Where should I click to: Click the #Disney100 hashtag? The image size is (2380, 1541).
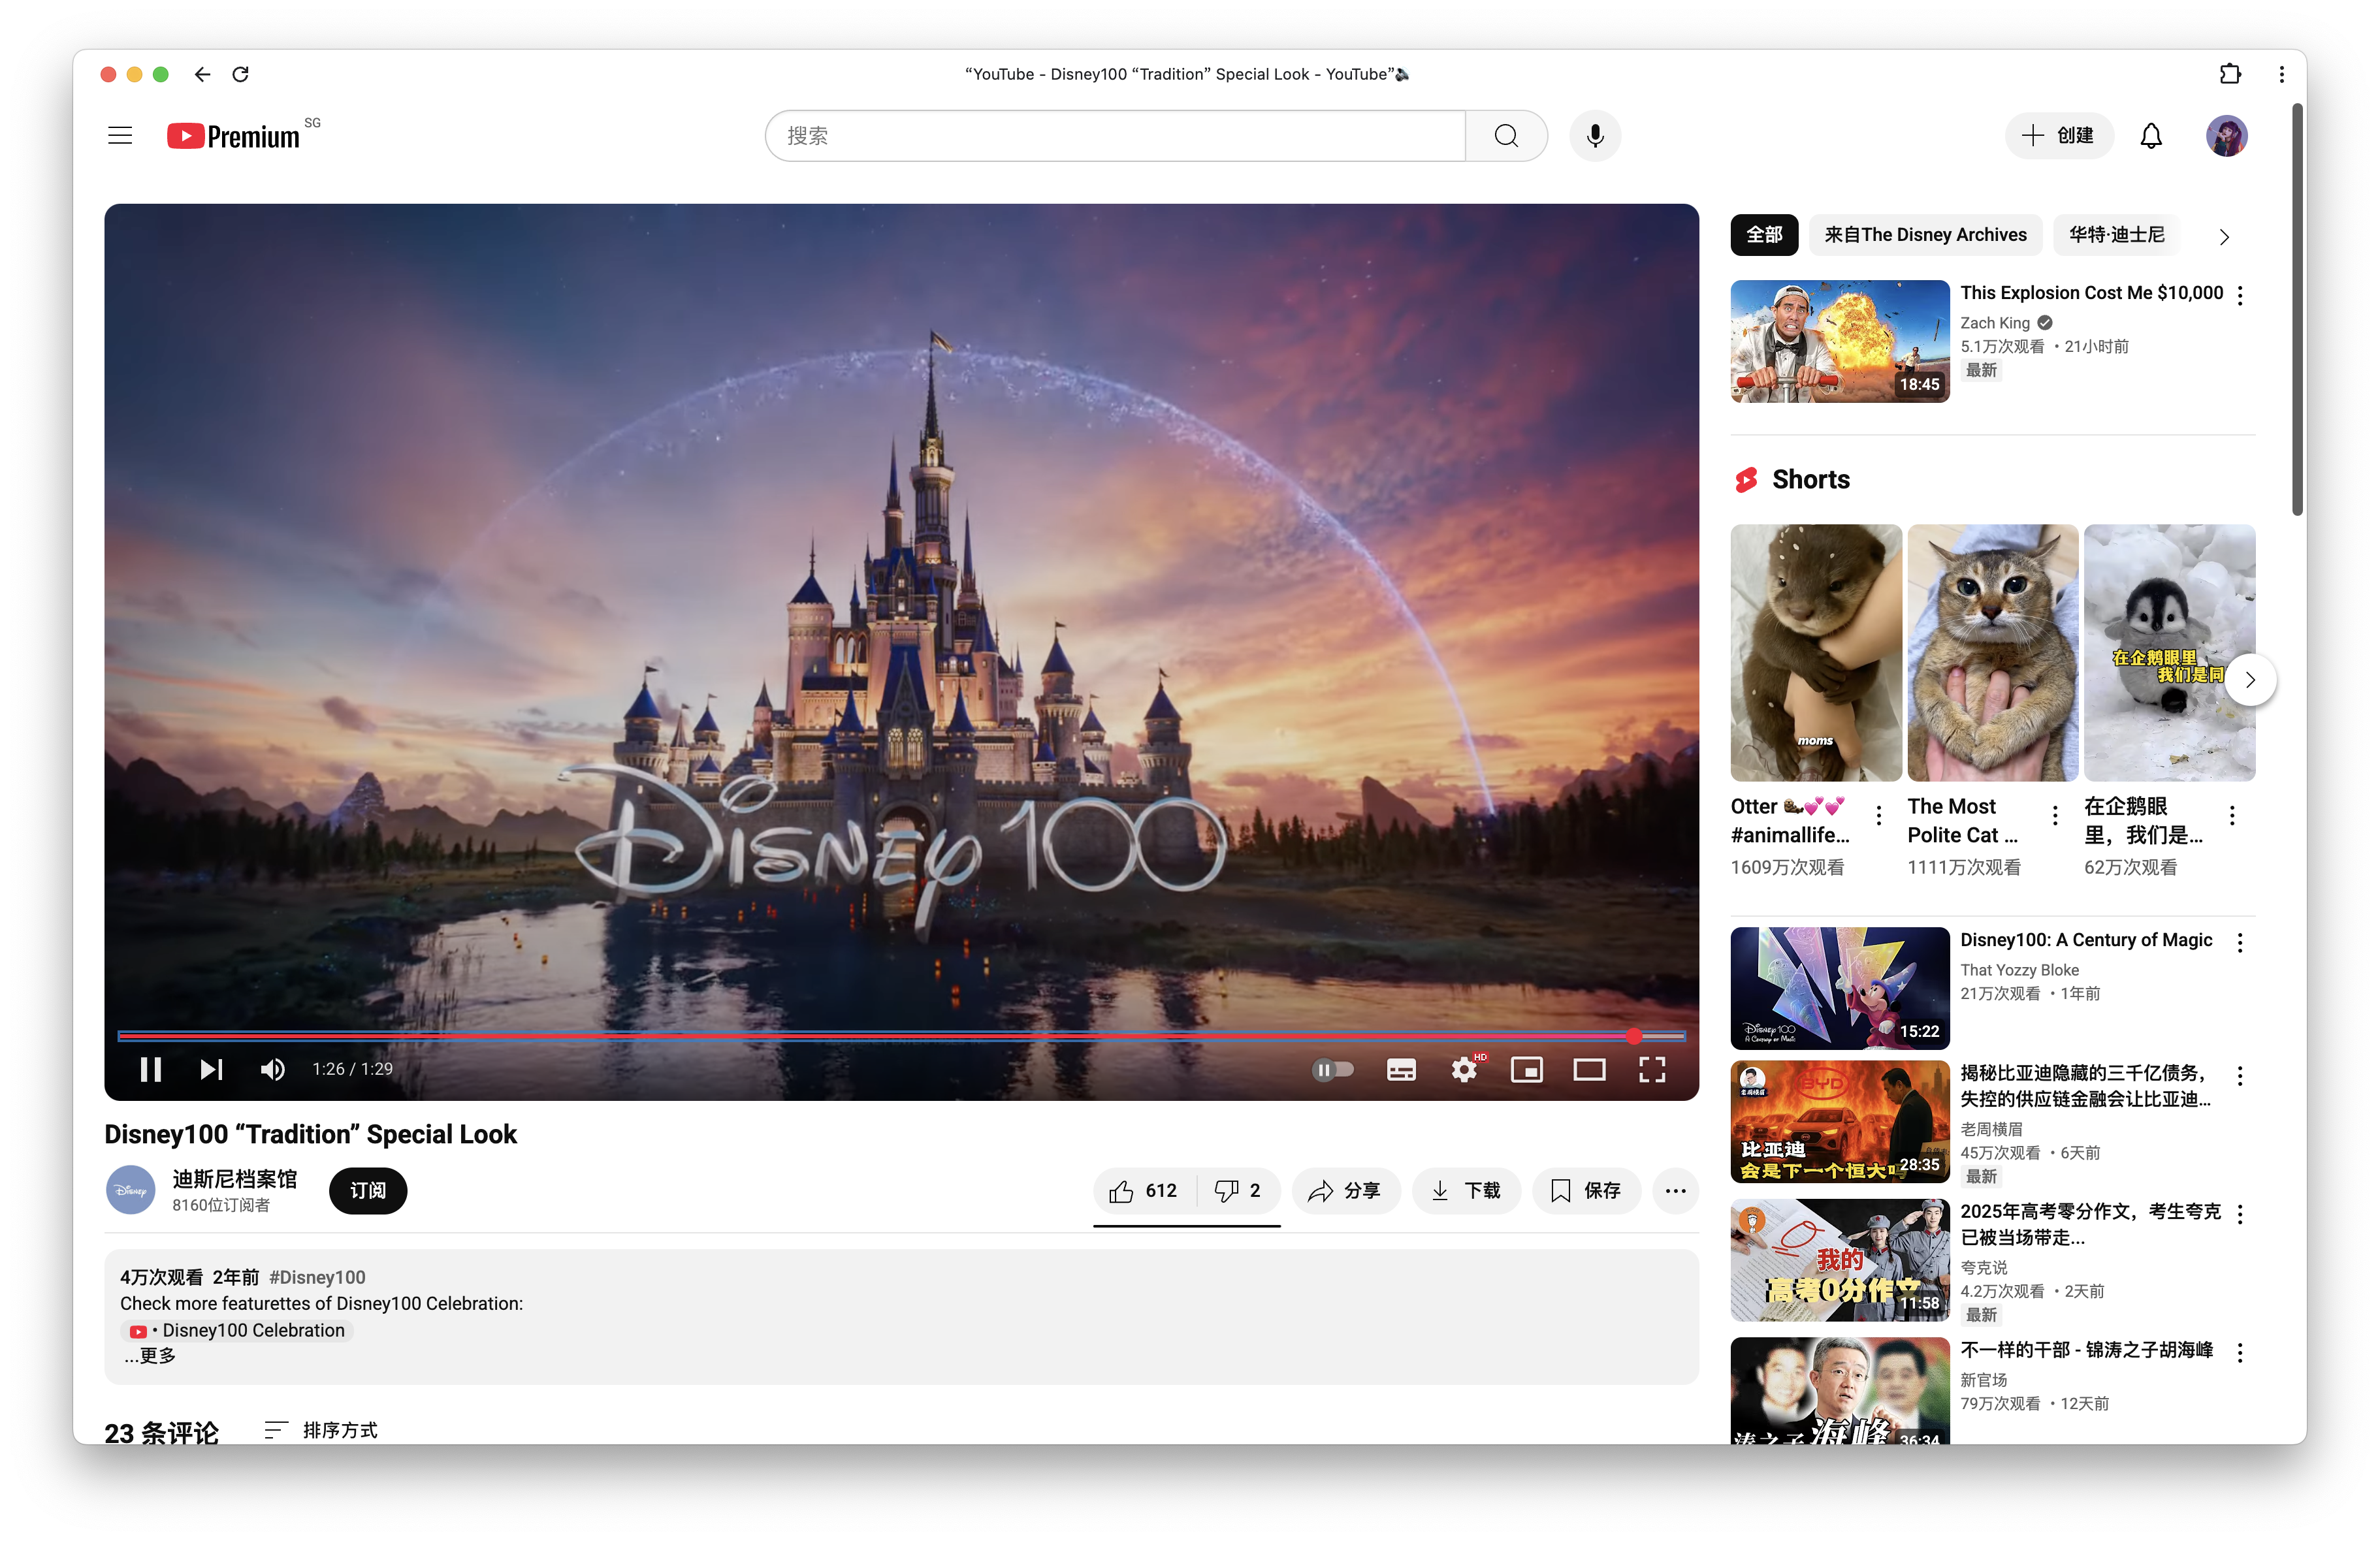pos(317,1277)
